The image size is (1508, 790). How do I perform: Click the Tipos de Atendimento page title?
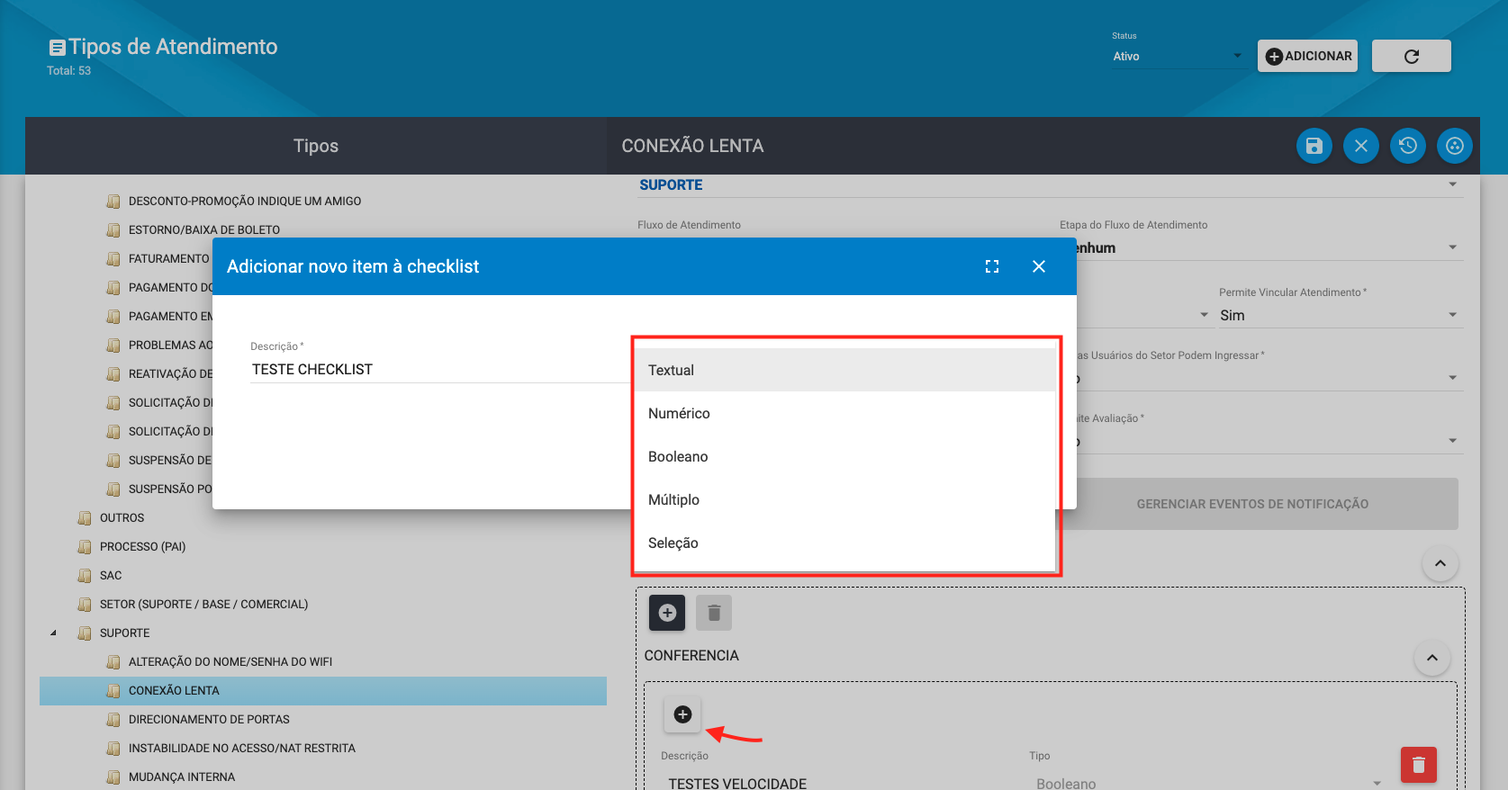[x=173, y=47]
